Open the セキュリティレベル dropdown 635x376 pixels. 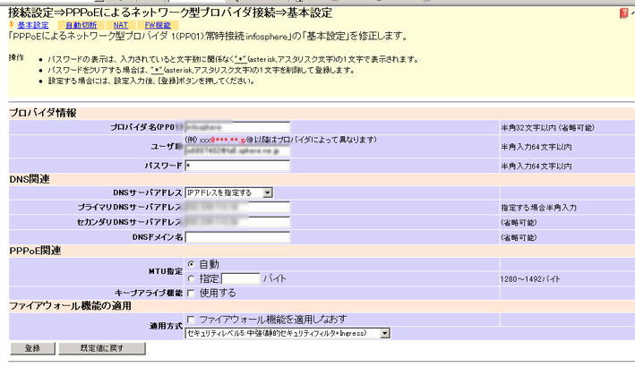[287, 334]
